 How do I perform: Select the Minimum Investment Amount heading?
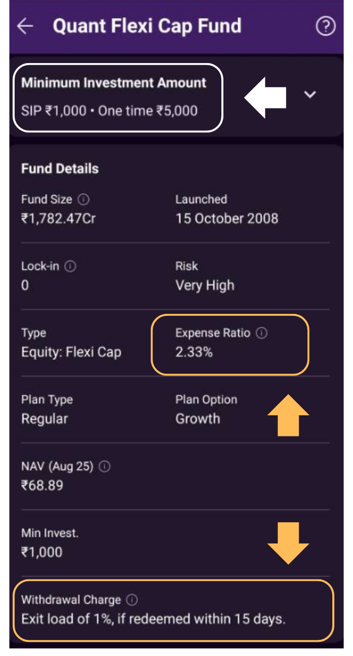click(x=114, y=83)
